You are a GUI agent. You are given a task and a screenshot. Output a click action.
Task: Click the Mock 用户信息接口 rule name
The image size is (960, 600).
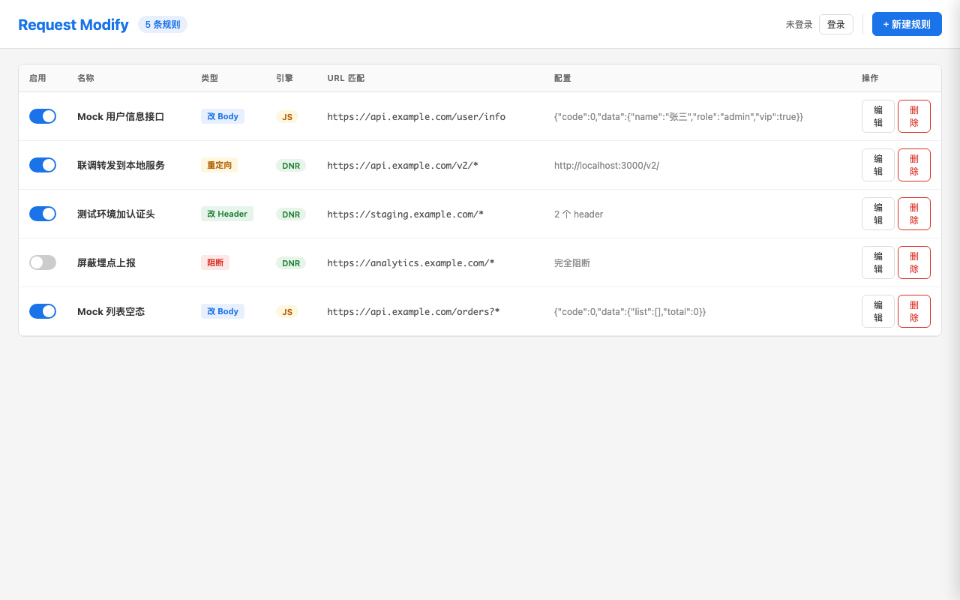[121, 117]
